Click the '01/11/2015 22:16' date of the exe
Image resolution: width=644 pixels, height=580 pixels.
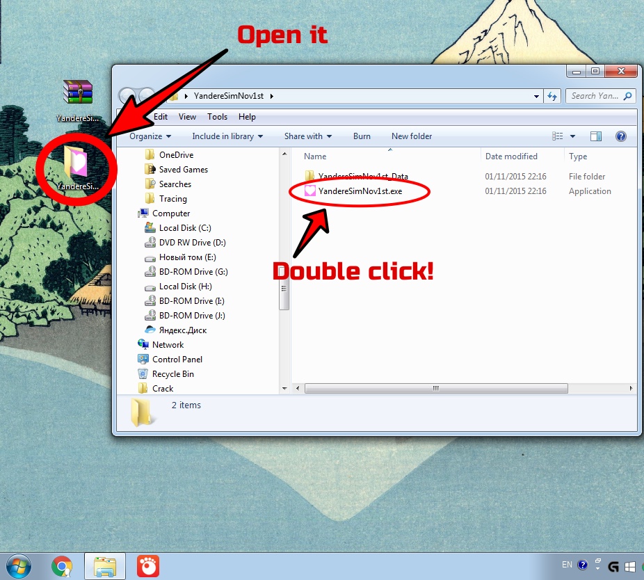(x=515, y=191)
